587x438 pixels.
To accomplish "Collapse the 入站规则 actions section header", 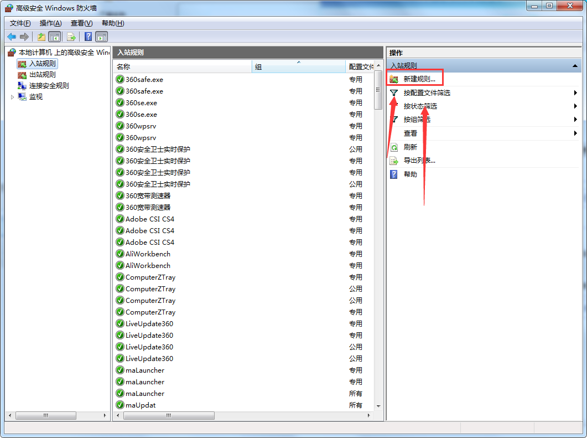I will point(575,66).
